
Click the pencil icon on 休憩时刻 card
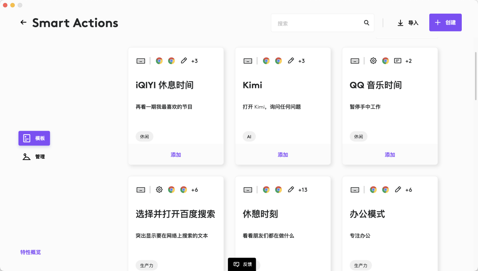[x=291, y=189]
